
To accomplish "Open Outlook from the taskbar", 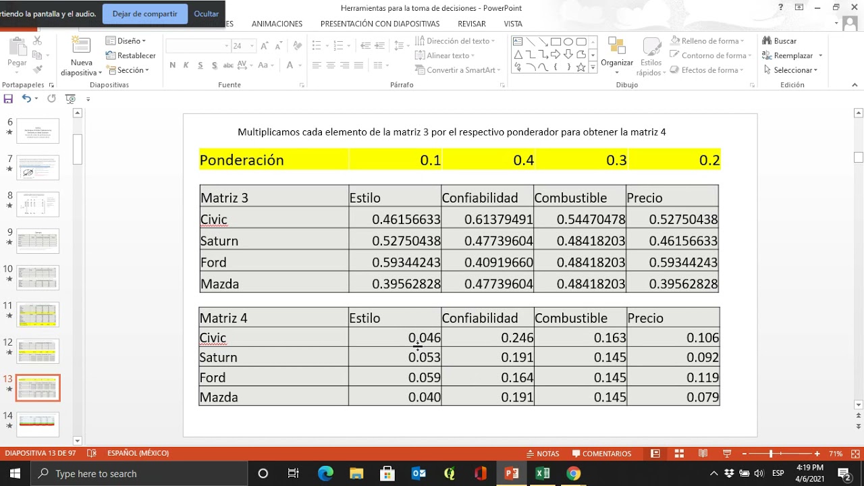I will click(418, 473).
